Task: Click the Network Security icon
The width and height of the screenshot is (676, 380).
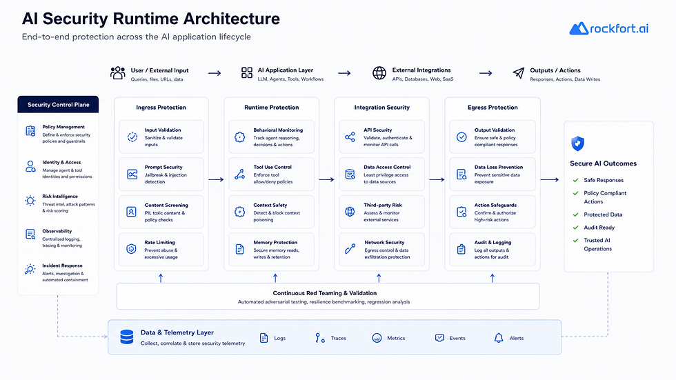Action: coord(350,248)
